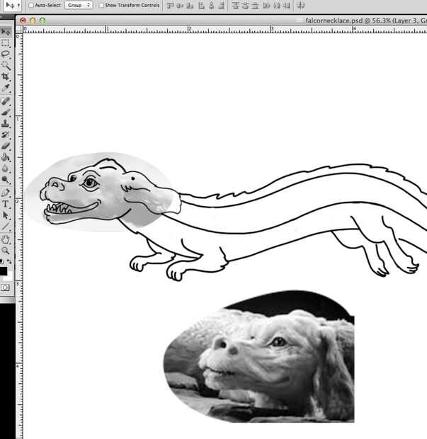Distribute right edges of layers
The height and width of the screenshot is (439, 427).
pos(287,6)
